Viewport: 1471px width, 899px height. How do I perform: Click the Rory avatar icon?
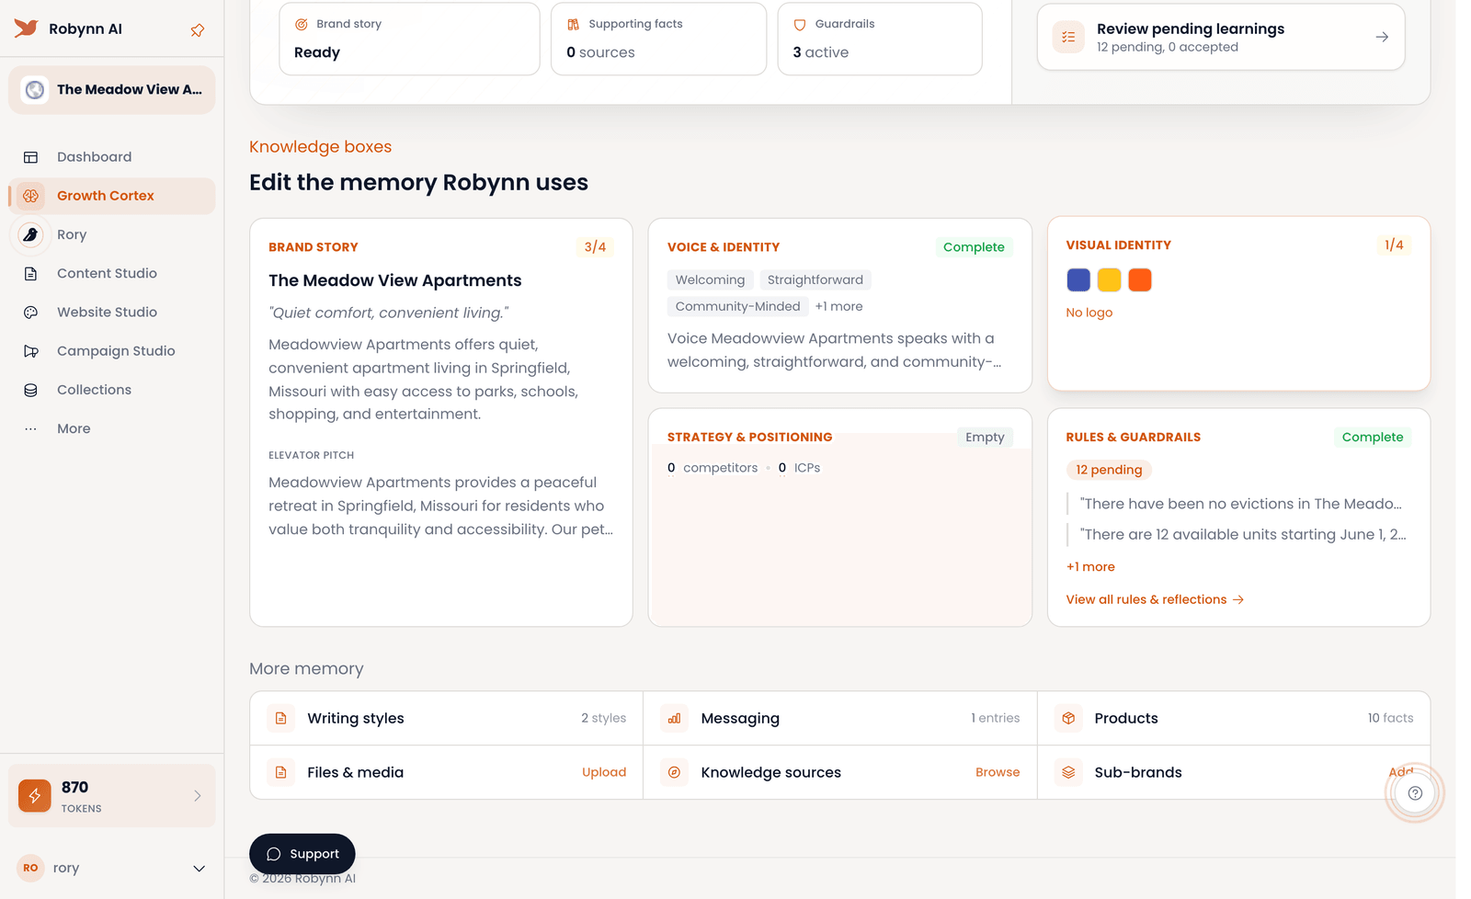click(30, 234)
